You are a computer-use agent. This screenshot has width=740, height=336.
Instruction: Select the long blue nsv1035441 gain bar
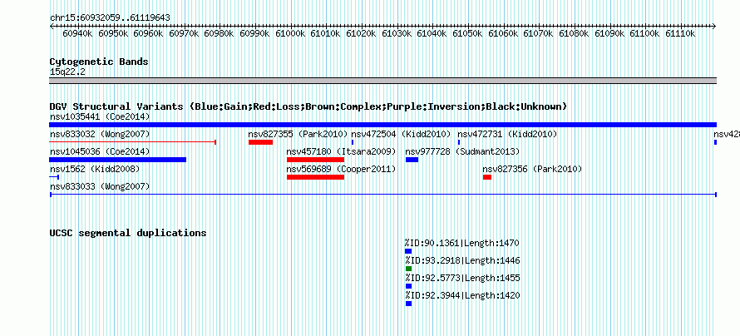click(x=382, y=125)
